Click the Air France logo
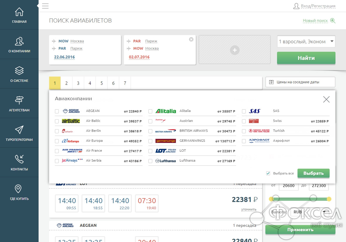 [72, 151]
